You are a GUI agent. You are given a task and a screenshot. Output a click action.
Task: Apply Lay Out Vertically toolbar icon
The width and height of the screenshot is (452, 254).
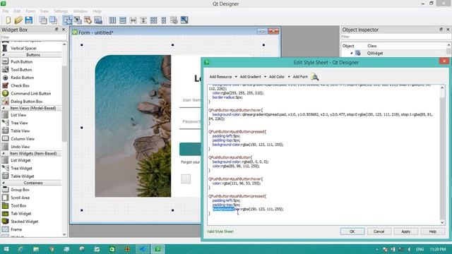tap(123, 20)
